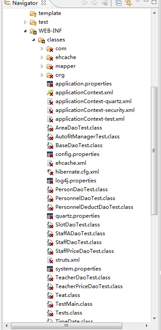Select AreaDaoTest.class file
Image resolution: width=161 pixels, height=330 pixels.
tap(79, 128)
